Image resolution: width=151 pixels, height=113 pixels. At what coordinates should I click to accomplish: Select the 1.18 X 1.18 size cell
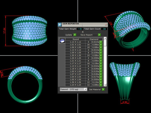pos(75,69)
